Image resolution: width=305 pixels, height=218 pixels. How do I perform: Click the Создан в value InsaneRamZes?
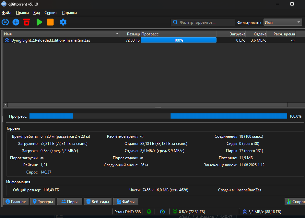coord(249,190)
